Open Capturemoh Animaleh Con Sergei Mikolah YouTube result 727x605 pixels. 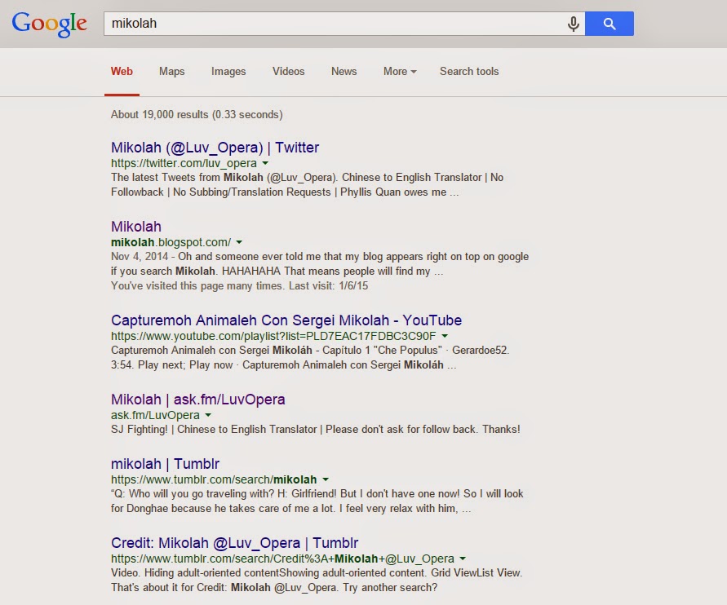pyautogui.click(x=286, y=320)
